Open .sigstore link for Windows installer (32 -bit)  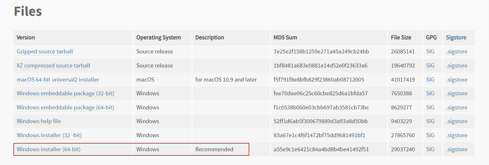tap(457, 135)
